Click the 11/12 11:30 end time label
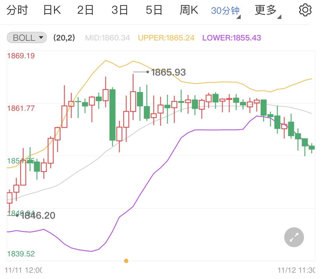 (296, 270)
